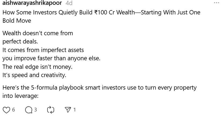Click the '5-formula playbook' sentence
The height and width of the screenshot is (116, 223).
pyautogui.click(x=99, y=87)
